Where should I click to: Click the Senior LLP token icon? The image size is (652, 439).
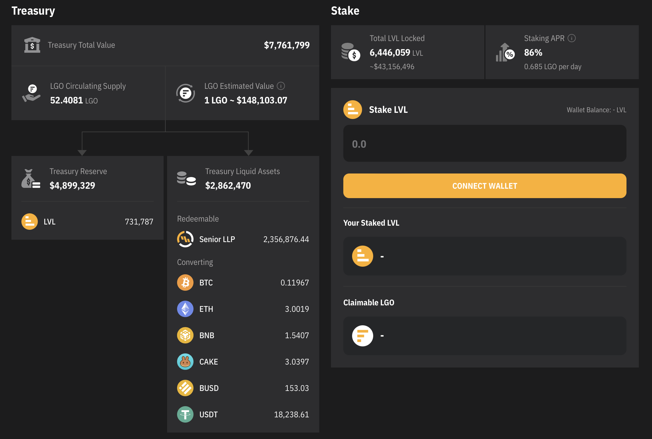point(185,239)
